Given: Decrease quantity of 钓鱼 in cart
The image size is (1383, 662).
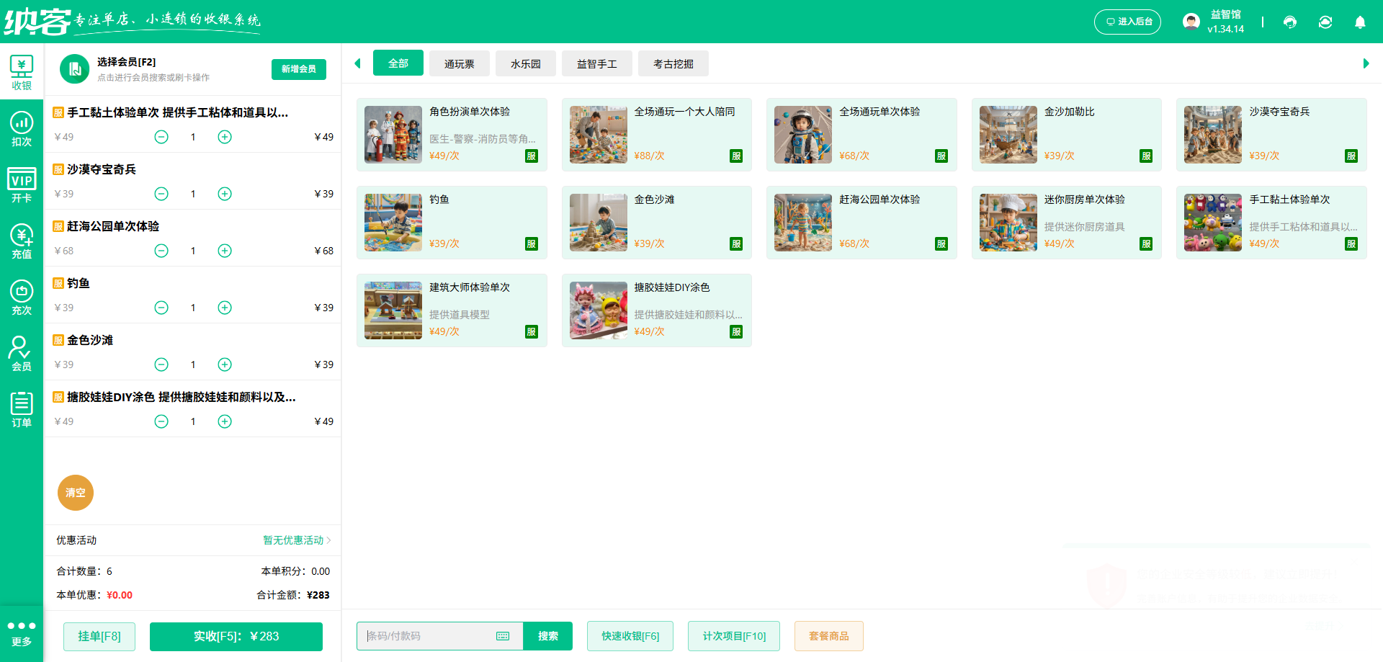Looking at the screenshot, I should click(x=161, y=308).
